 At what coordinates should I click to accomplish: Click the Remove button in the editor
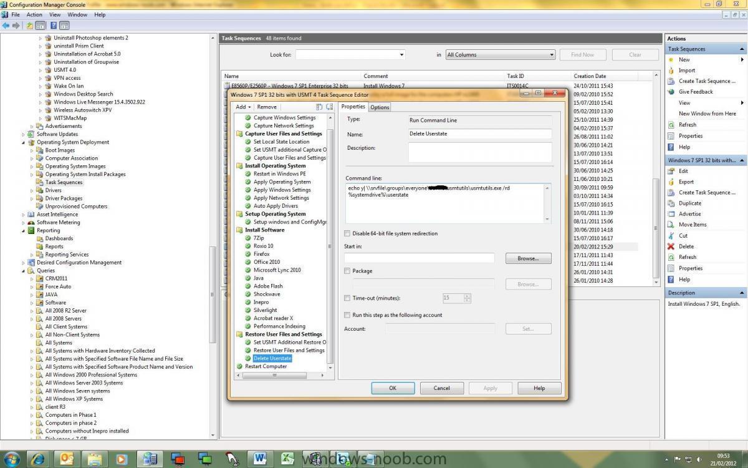click(267, 107)
